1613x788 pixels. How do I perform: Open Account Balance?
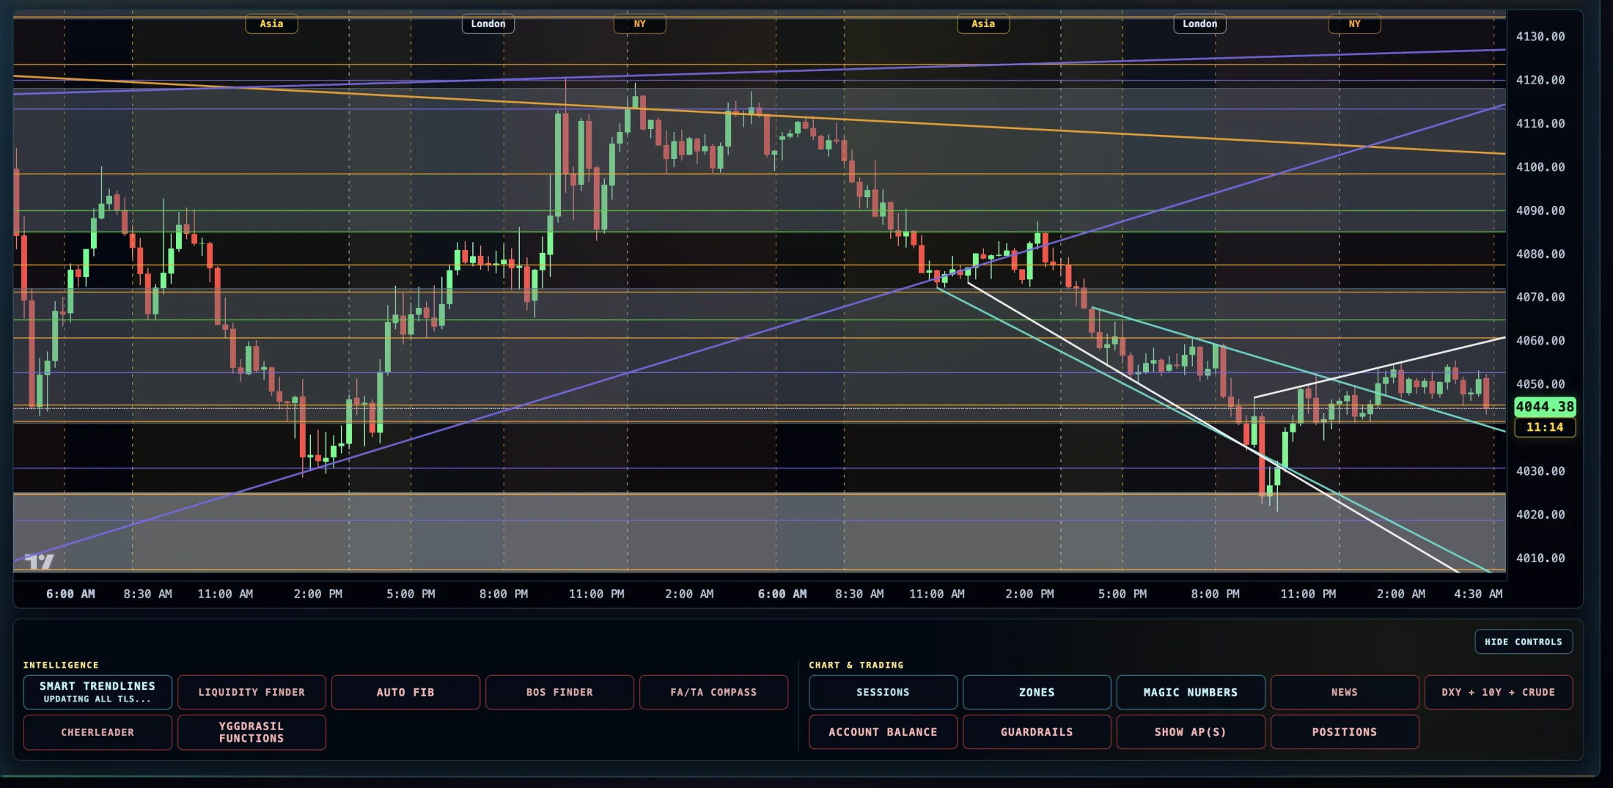[x=883, y=732]
